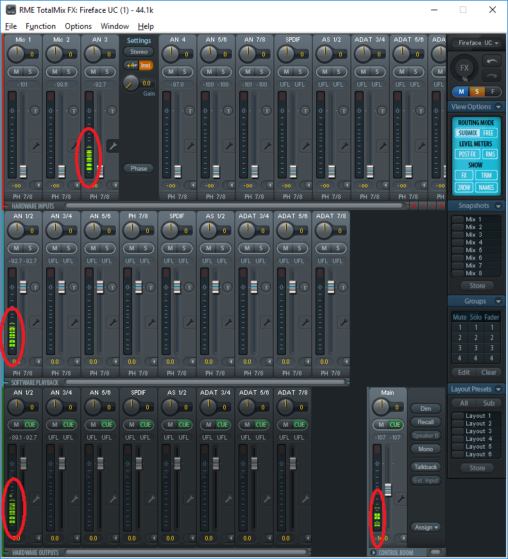The height and width of the screenshot is (559, 508).
Task: Open the Assign dropdown in control room
Action: tap(426, 528)
